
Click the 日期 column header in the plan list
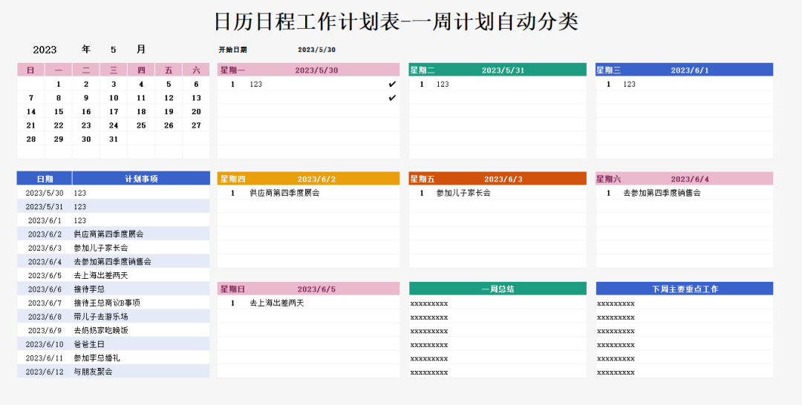(x=45, y=179)
